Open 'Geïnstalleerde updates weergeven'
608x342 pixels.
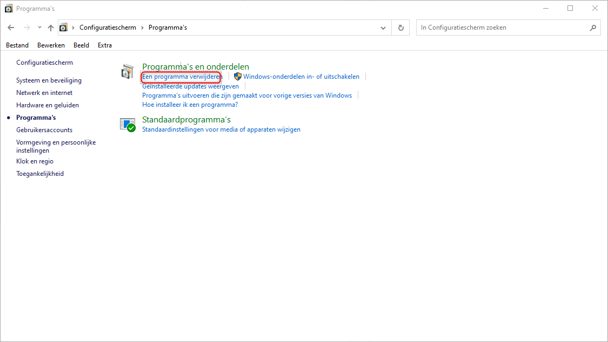190,86
